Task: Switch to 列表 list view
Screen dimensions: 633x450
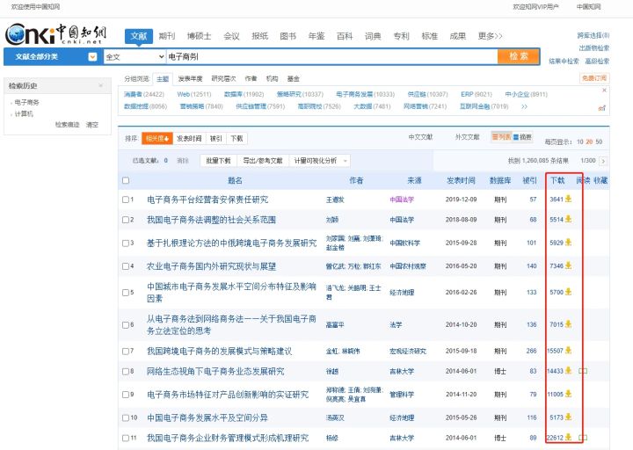Action: pyautogui.click(x=501, y=137)
